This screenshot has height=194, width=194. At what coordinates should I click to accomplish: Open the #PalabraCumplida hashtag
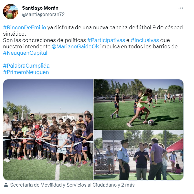(26, 66)
